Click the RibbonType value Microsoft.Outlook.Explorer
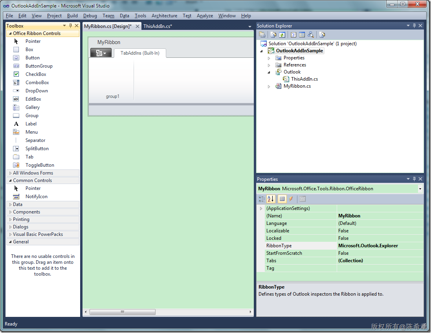 point(368,246)
